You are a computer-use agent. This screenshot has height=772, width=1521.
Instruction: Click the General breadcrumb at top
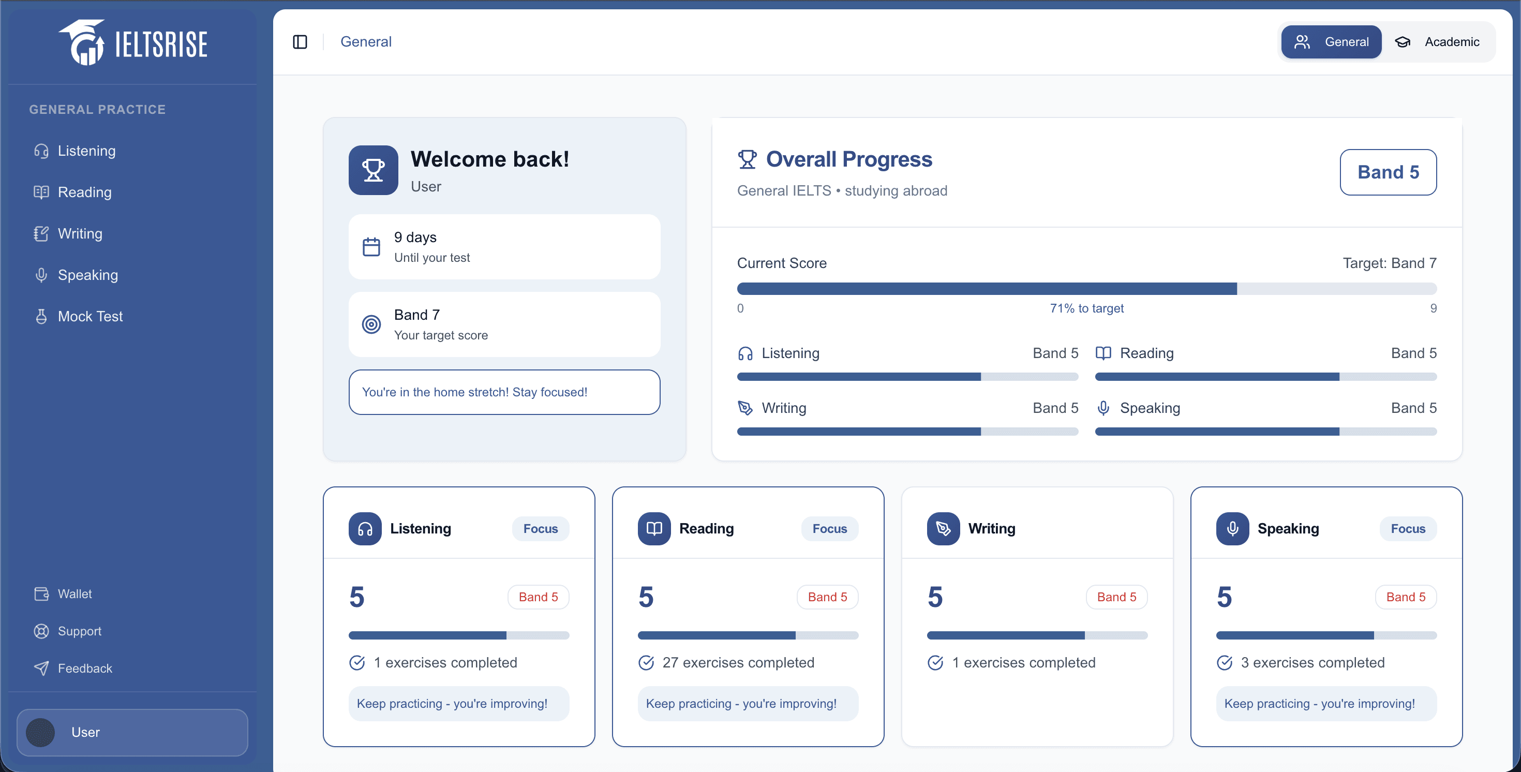point(366,41)
